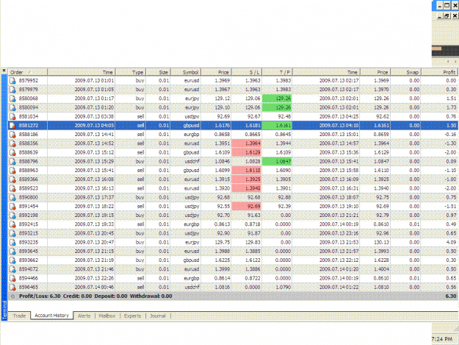The image size is (459, 345).
Task: Click the order icon for 8592198
Action: (x=12, y=216)
